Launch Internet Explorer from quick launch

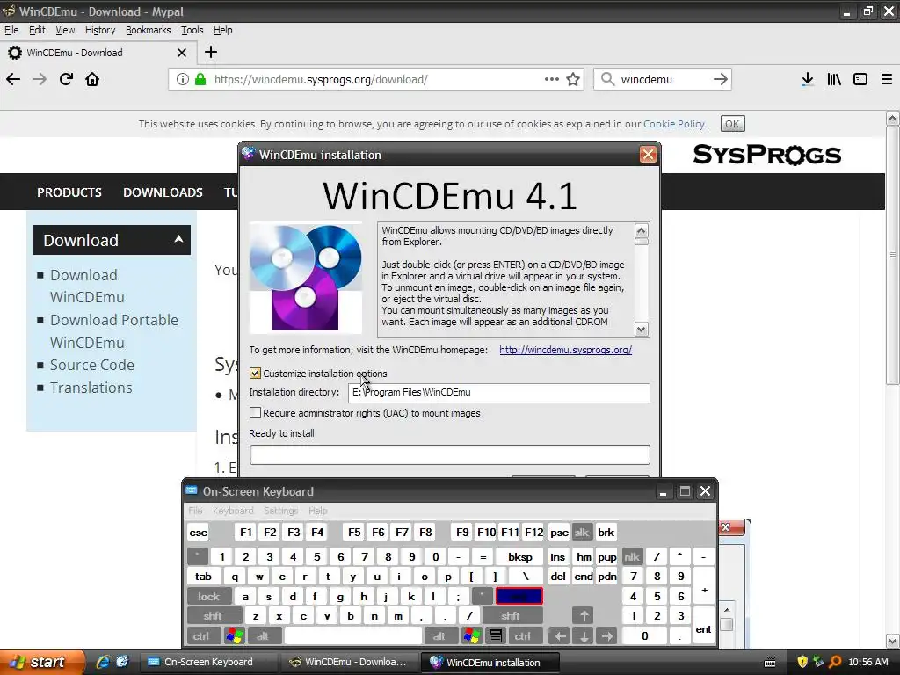click(x=103, y=662)
